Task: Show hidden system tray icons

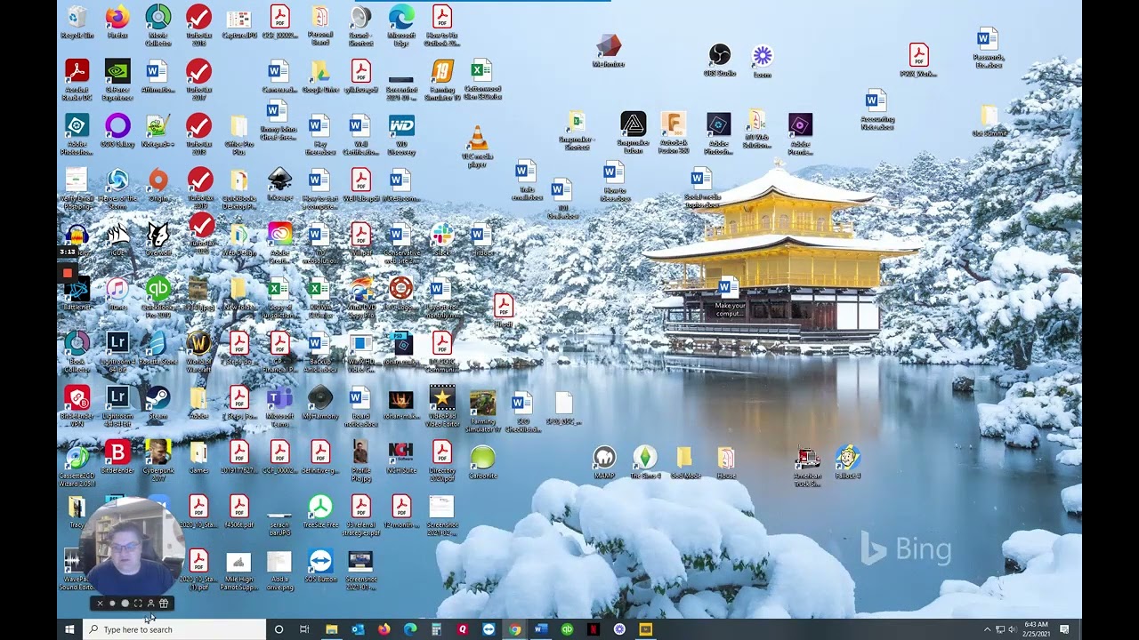Action: point(986,629)
